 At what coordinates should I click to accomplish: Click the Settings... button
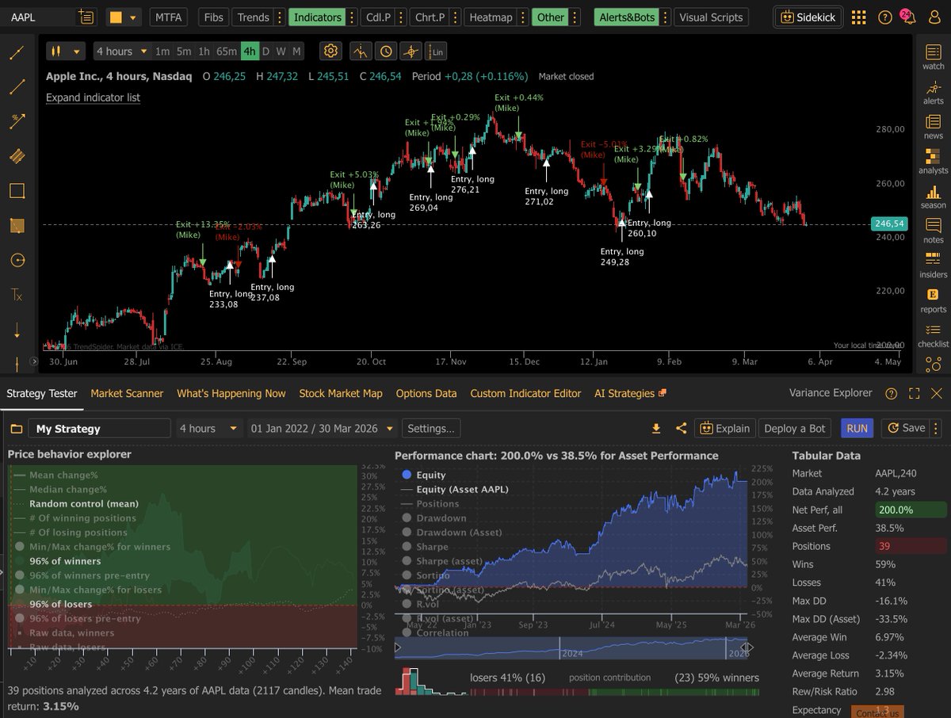click(x=430, y=429)
